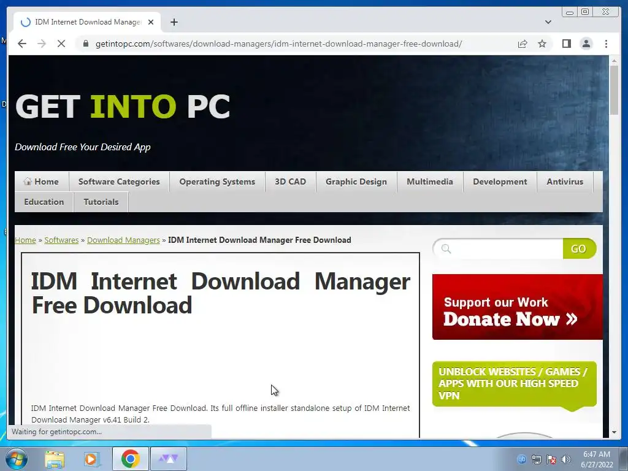Bookmark this page with the star

[542, 44]
